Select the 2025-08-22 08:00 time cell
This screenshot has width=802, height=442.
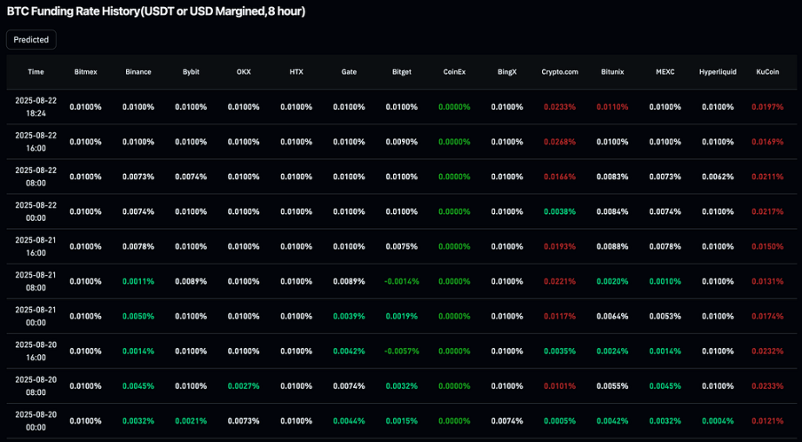pyautogui.click(x=36, y=177)
